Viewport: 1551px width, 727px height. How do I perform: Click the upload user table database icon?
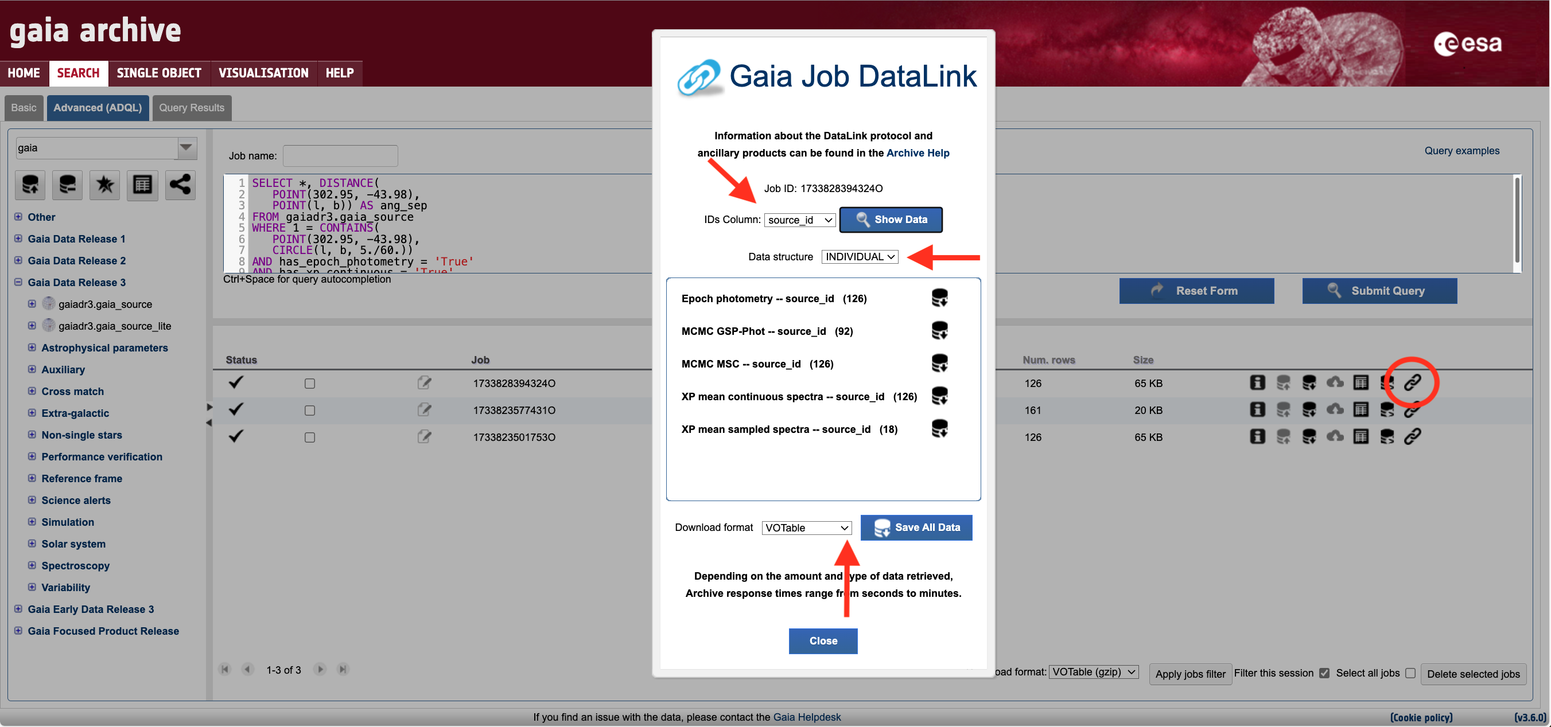click(x=30, y=185)
